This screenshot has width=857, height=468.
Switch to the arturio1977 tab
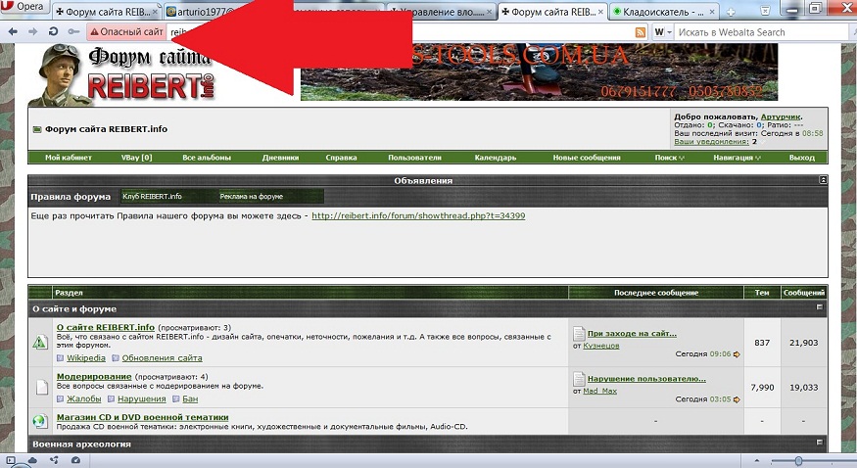point(200,12)
